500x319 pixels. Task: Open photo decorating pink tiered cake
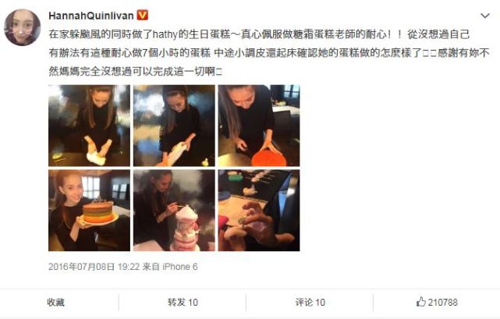point(174,211)
